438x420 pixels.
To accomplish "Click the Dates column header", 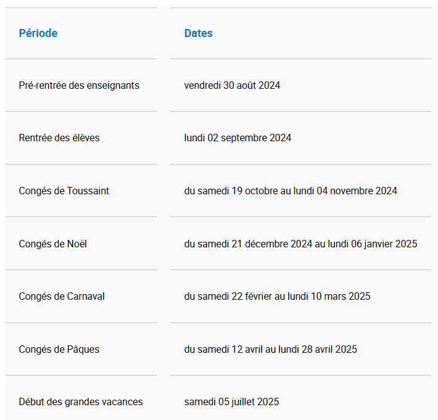I will click(x=198, y=33).
